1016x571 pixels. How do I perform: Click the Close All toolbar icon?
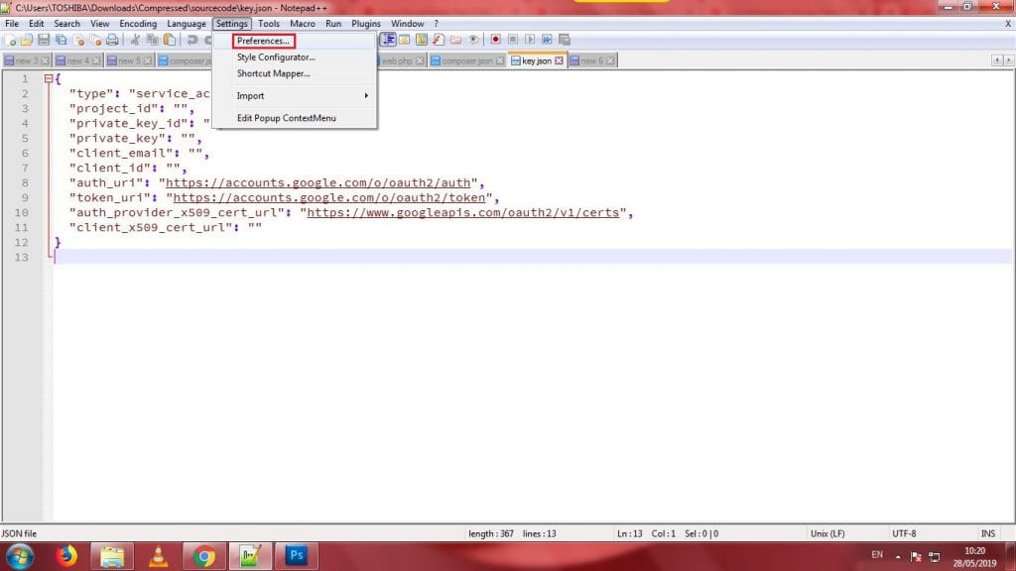point(95,40)
